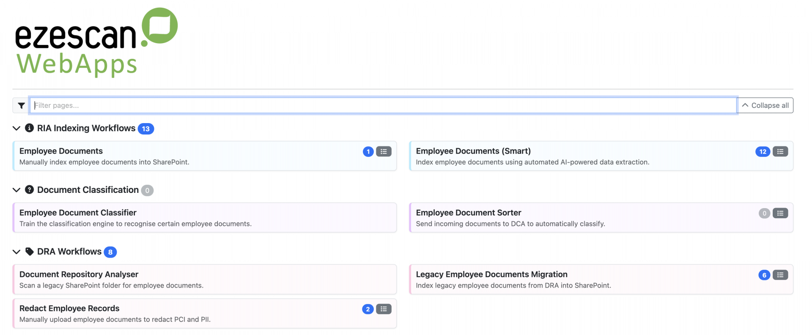Image resolution: width=812 pixels, height=335 pixels.
Task: Collapse the DRA Workflows section chevron
Action: coord(16,252)
